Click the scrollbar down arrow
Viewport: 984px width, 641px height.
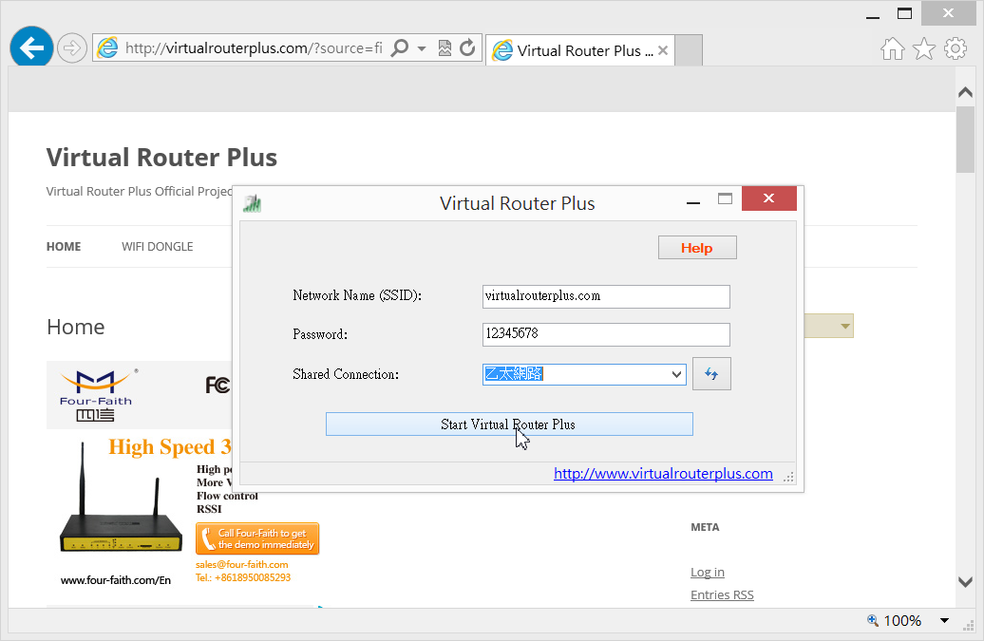tap(965, 581)
